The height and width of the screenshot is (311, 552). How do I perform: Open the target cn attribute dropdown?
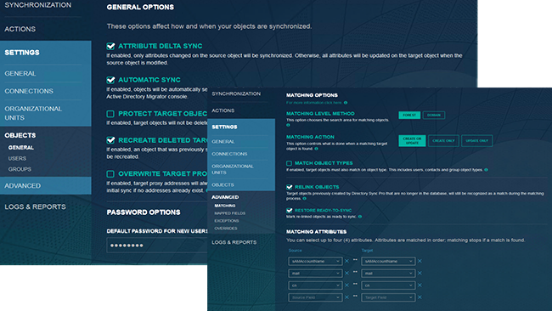point(388,286)
